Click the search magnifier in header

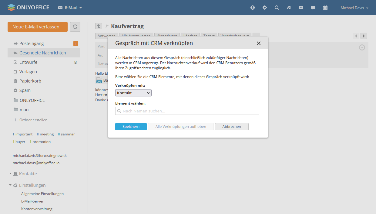(x=277, y=8)
